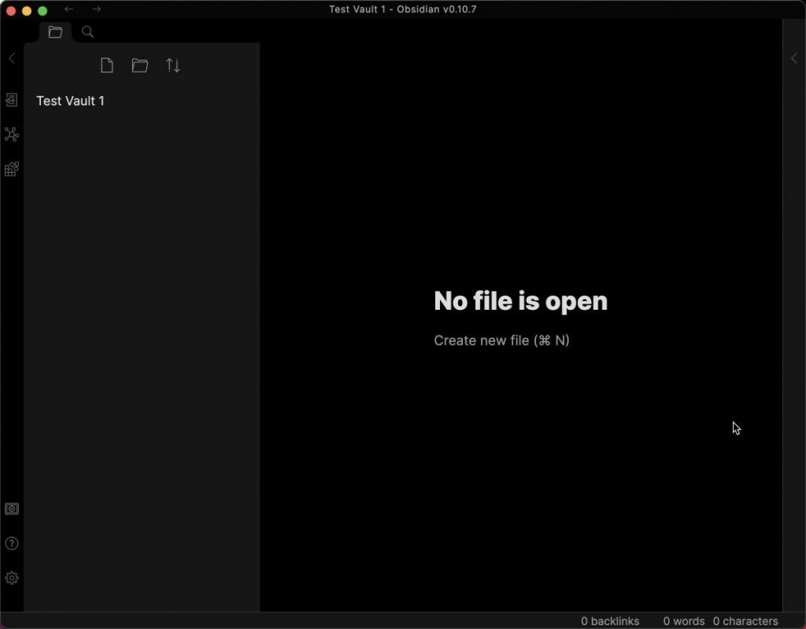806x629 pixels.
Task: Select the Test Vault 1 root folder
Action: [70, 101]
